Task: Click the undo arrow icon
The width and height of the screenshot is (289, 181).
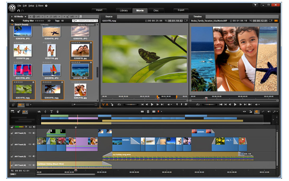Action: tap(19, 11)
